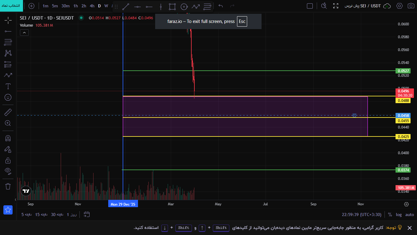The height and width of the screenshot is (235, 417).
Task: Select the Mon 29 Dec '25 date marker
Action: click(123, 204)
